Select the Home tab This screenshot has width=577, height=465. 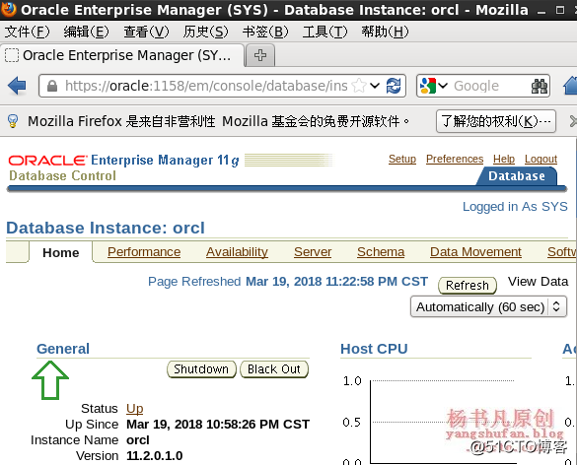coord(61,252)
